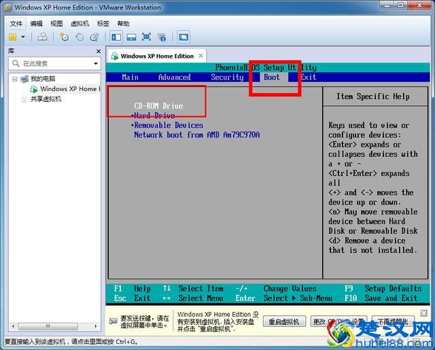
Task: Click the library horizontal scrollbar thumb
Action: (x=48, y=326)
